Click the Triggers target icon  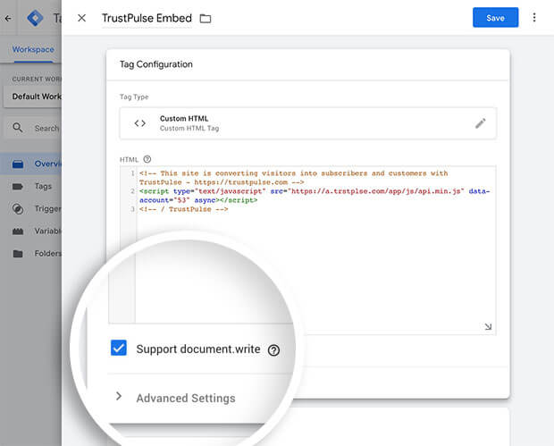click(18, 209)
